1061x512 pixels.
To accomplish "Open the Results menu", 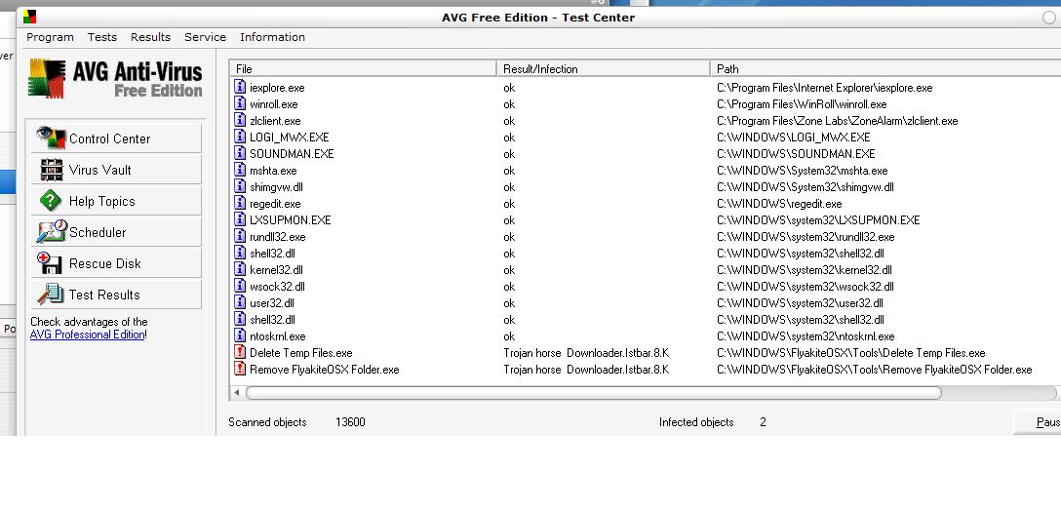I will click(x=150, y=37).
